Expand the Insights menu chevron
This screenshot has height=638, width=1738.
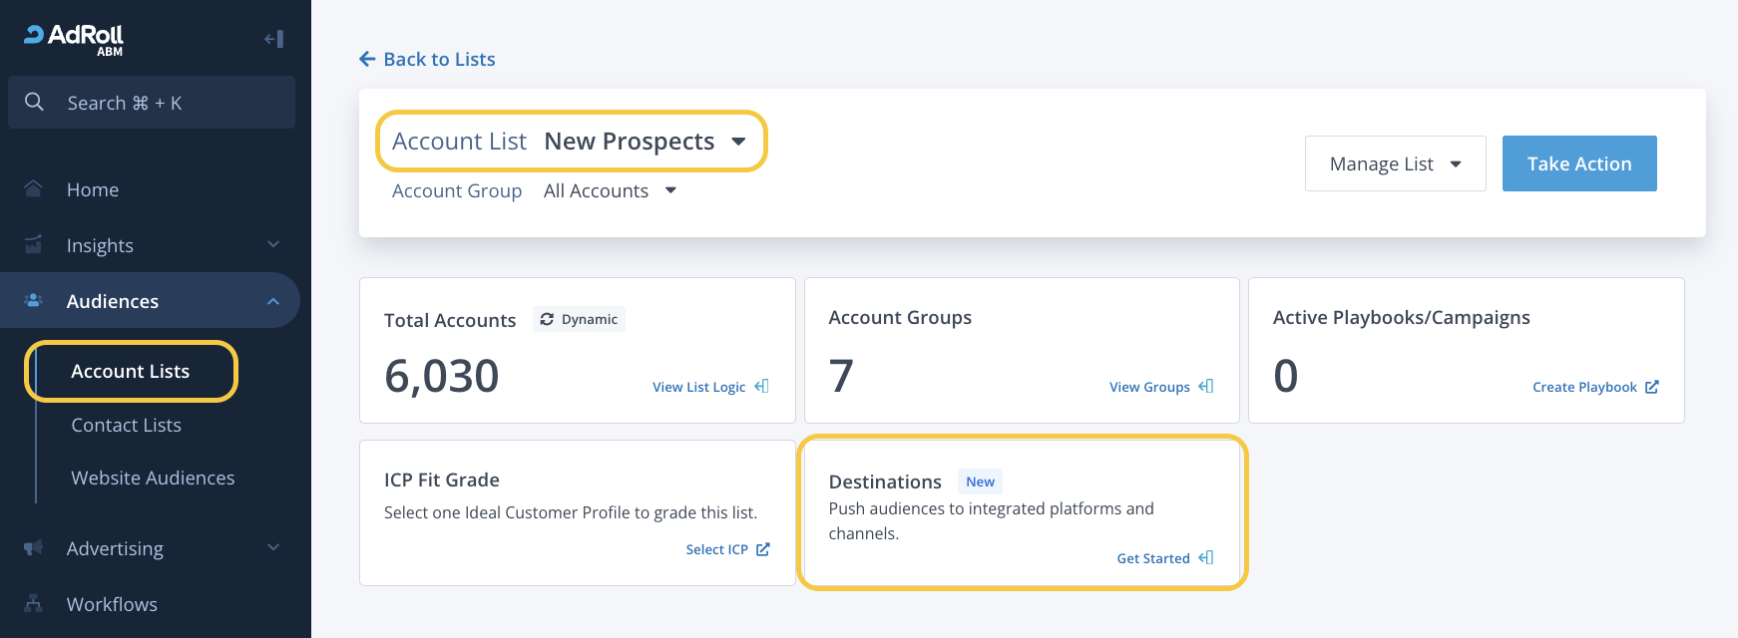click(x=273, y=244)
